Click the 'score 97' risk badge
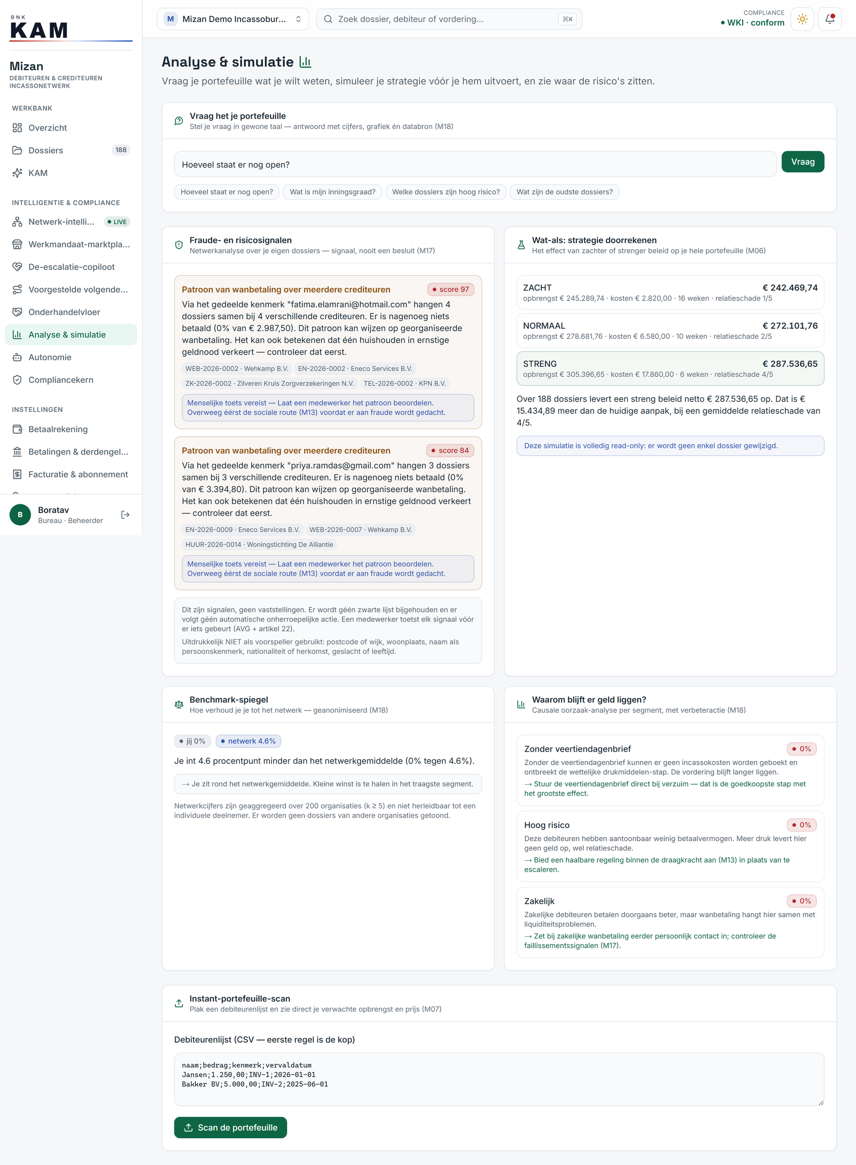 [x=450, y=290]
